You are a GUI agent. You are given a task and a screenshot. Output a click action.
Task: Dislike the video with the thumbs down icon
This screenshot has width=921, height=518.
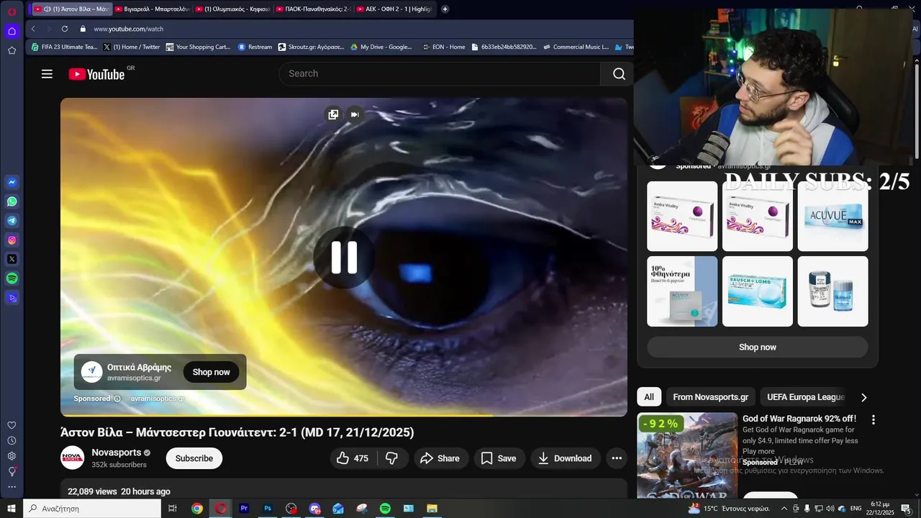pyautogui.click(x=392, y=458)
